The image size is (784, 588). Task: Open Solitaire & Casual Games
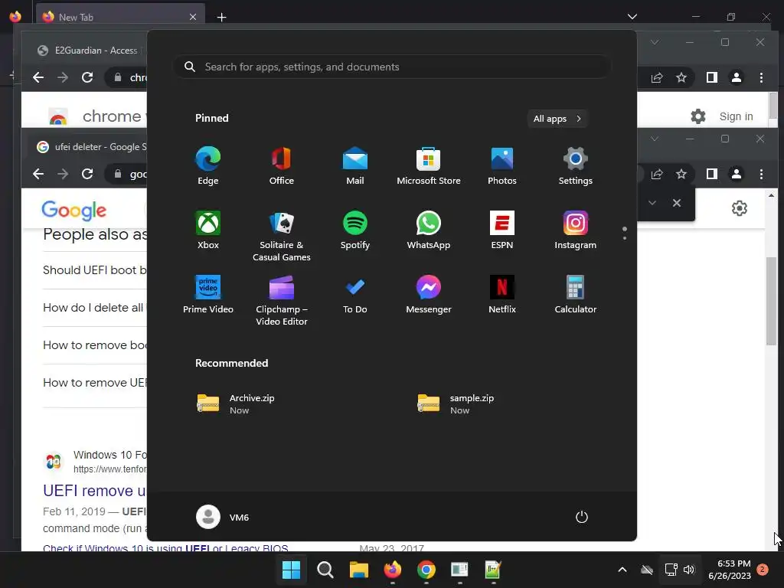click(x=282, y=236)
